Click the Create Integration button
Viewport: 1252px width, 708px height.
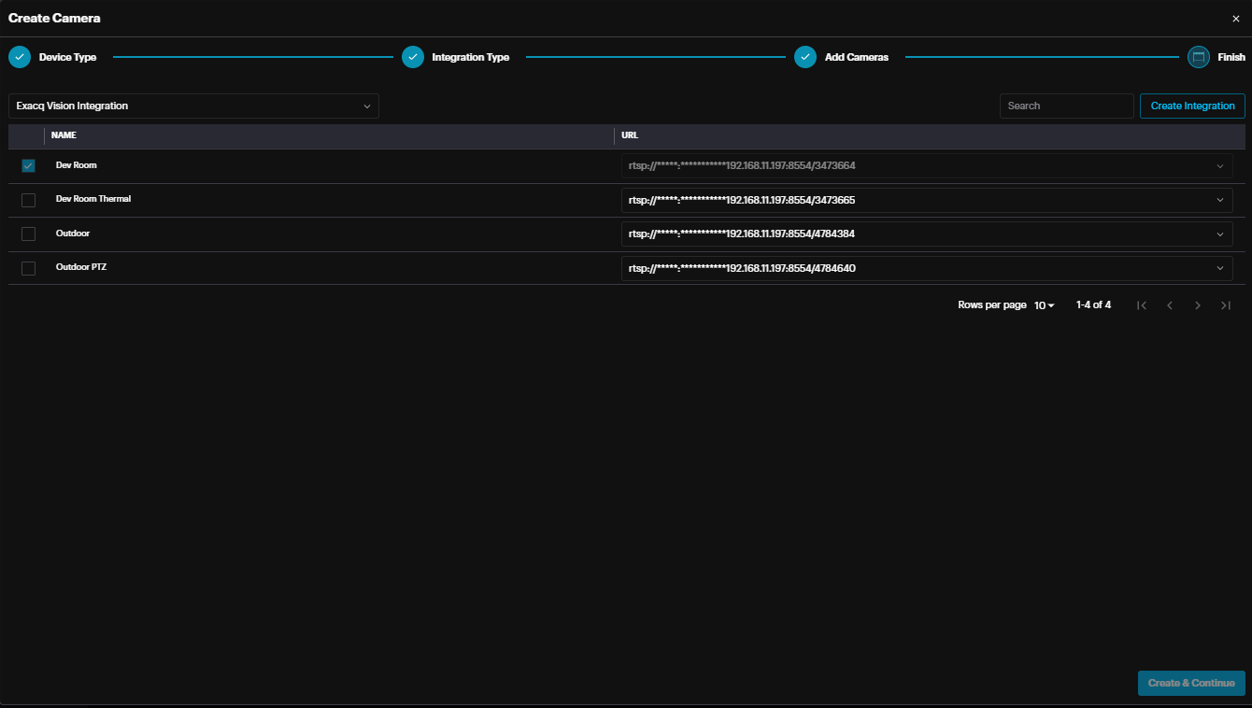[x=1192, y=106]
